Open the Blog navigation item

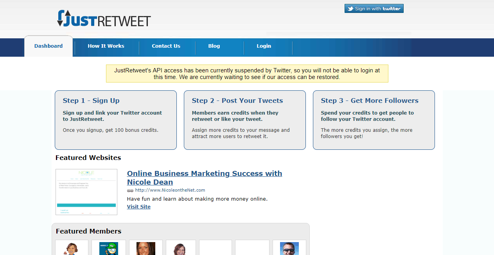click(214, 46)
